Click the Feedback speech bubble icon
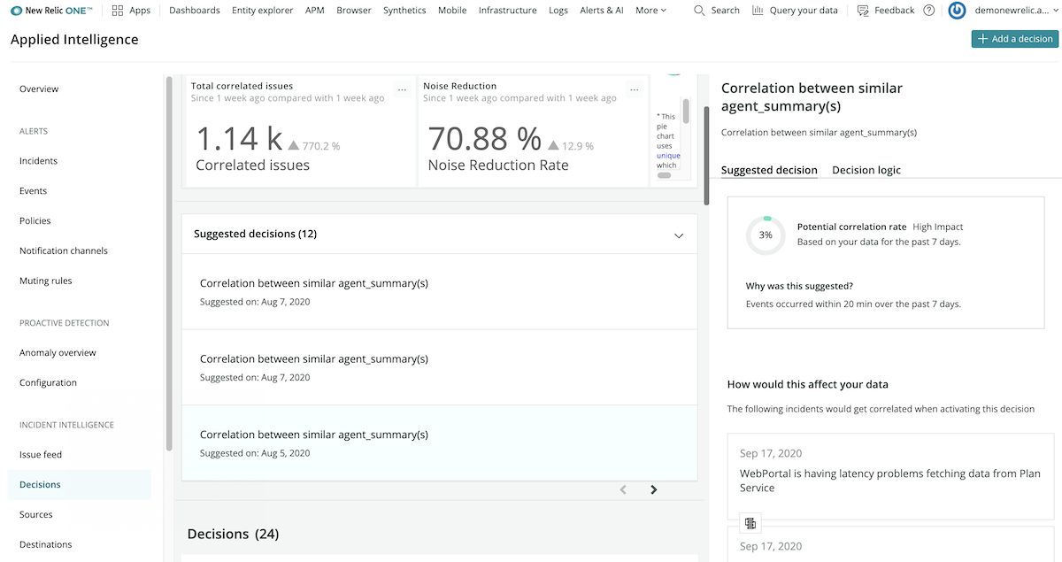This screenshot has height=562, width=1062. point(863,11)
